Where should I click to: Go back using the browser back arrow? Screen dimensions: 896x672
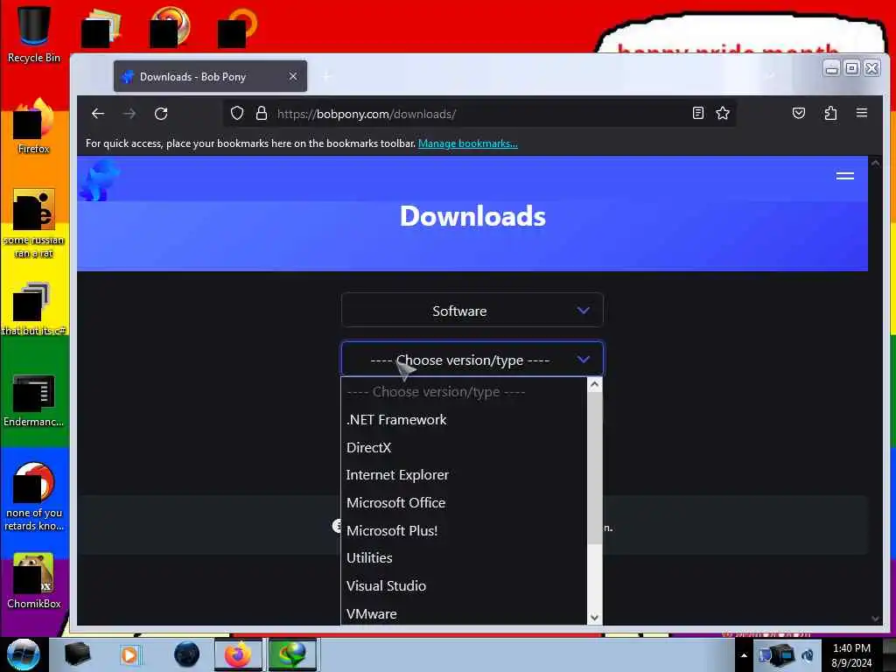(98, 114)
